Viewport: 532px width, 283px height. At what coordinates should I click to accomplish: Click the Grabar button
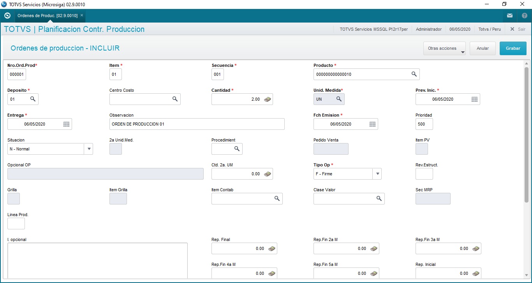pyautogui.click(x=513, y=49)
